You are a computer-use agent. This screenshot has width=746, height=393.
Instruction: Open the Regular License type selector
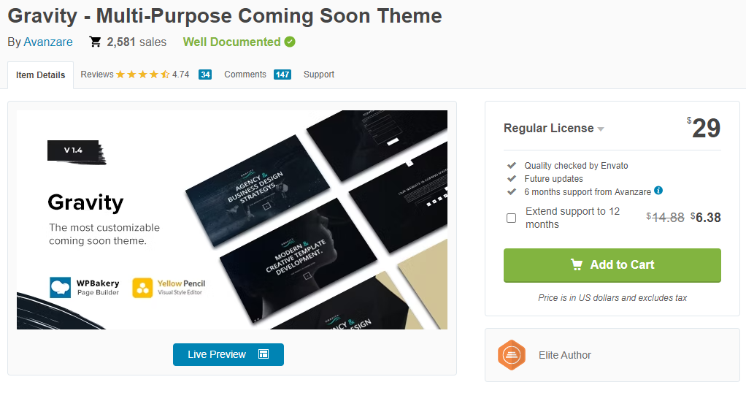click(554, 128)
